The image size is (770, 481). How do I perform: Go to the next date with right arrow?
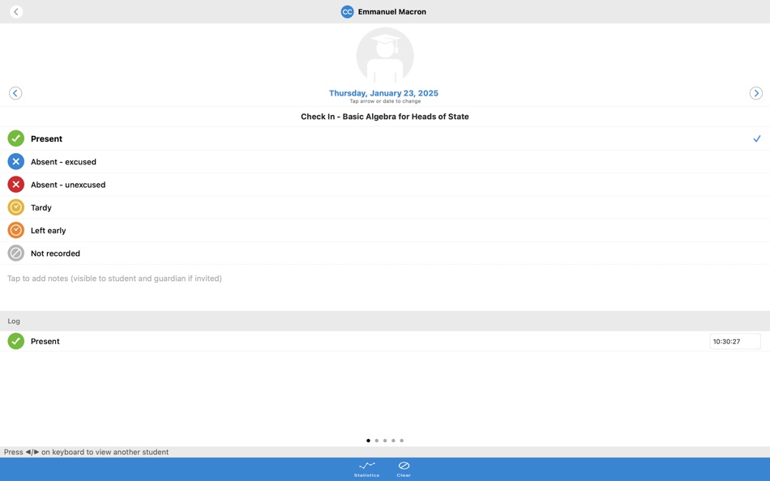[755, 93]
